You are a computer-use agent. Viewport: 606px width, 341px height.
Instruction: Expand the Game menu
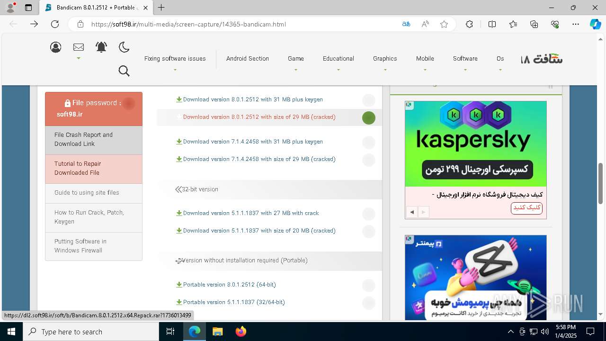pos(296,59)
